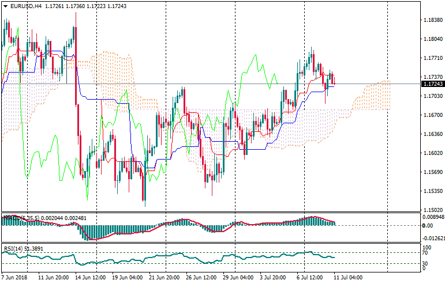Click the MACD -0.012621 scale value

433,238
